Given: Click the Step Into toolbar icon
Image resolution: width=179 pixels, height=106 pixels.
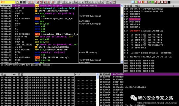Looking at the screenshot, I should pos(37,2).
